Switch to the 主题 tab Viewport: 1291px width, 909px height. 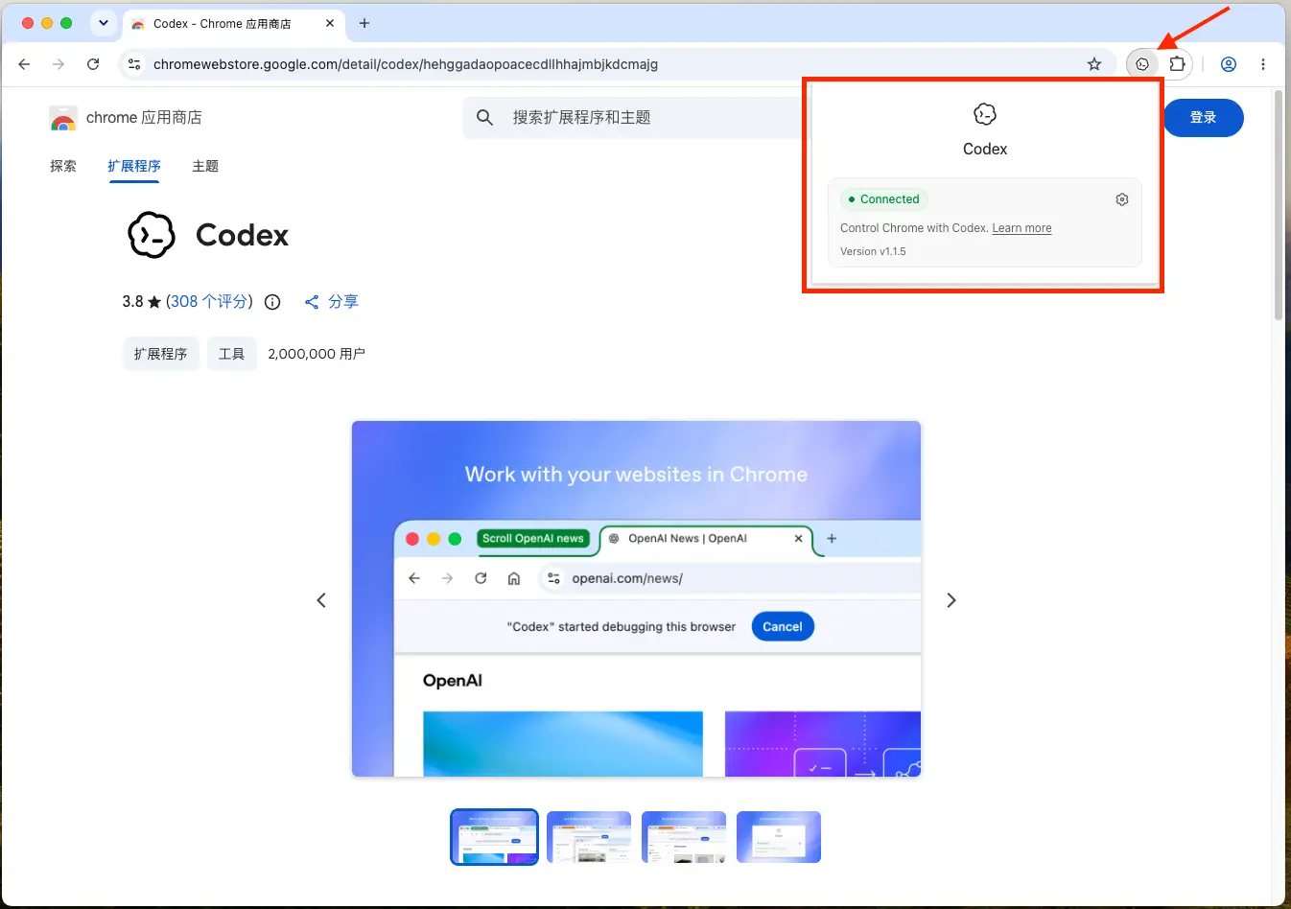coord(205,166)
